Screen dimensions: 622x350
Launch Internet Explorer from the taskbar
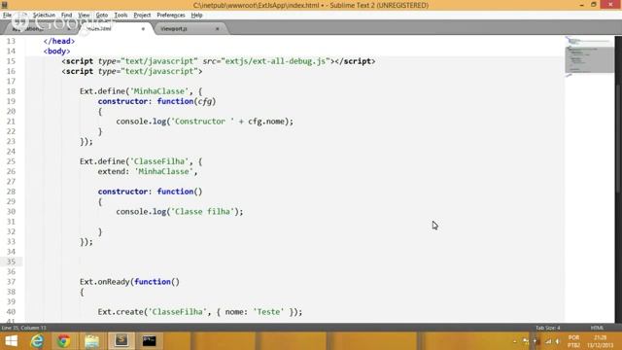(37, 341)
